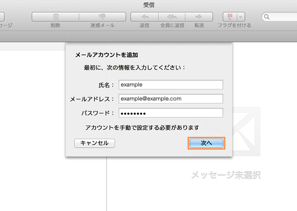Click the 次へ button
This screenshot has width=297, height=211.
coord(206,143)
